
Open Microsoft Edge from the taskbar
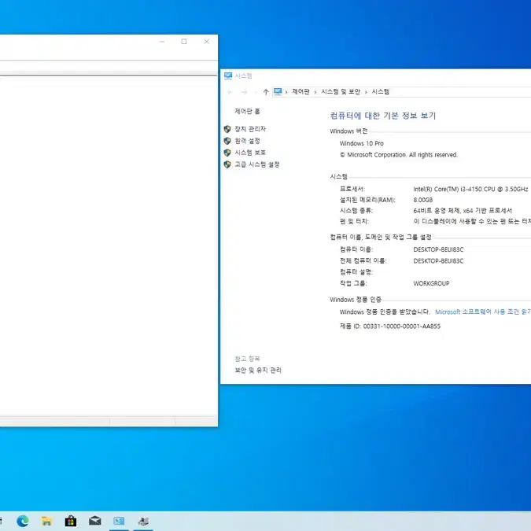click(23, 521)
